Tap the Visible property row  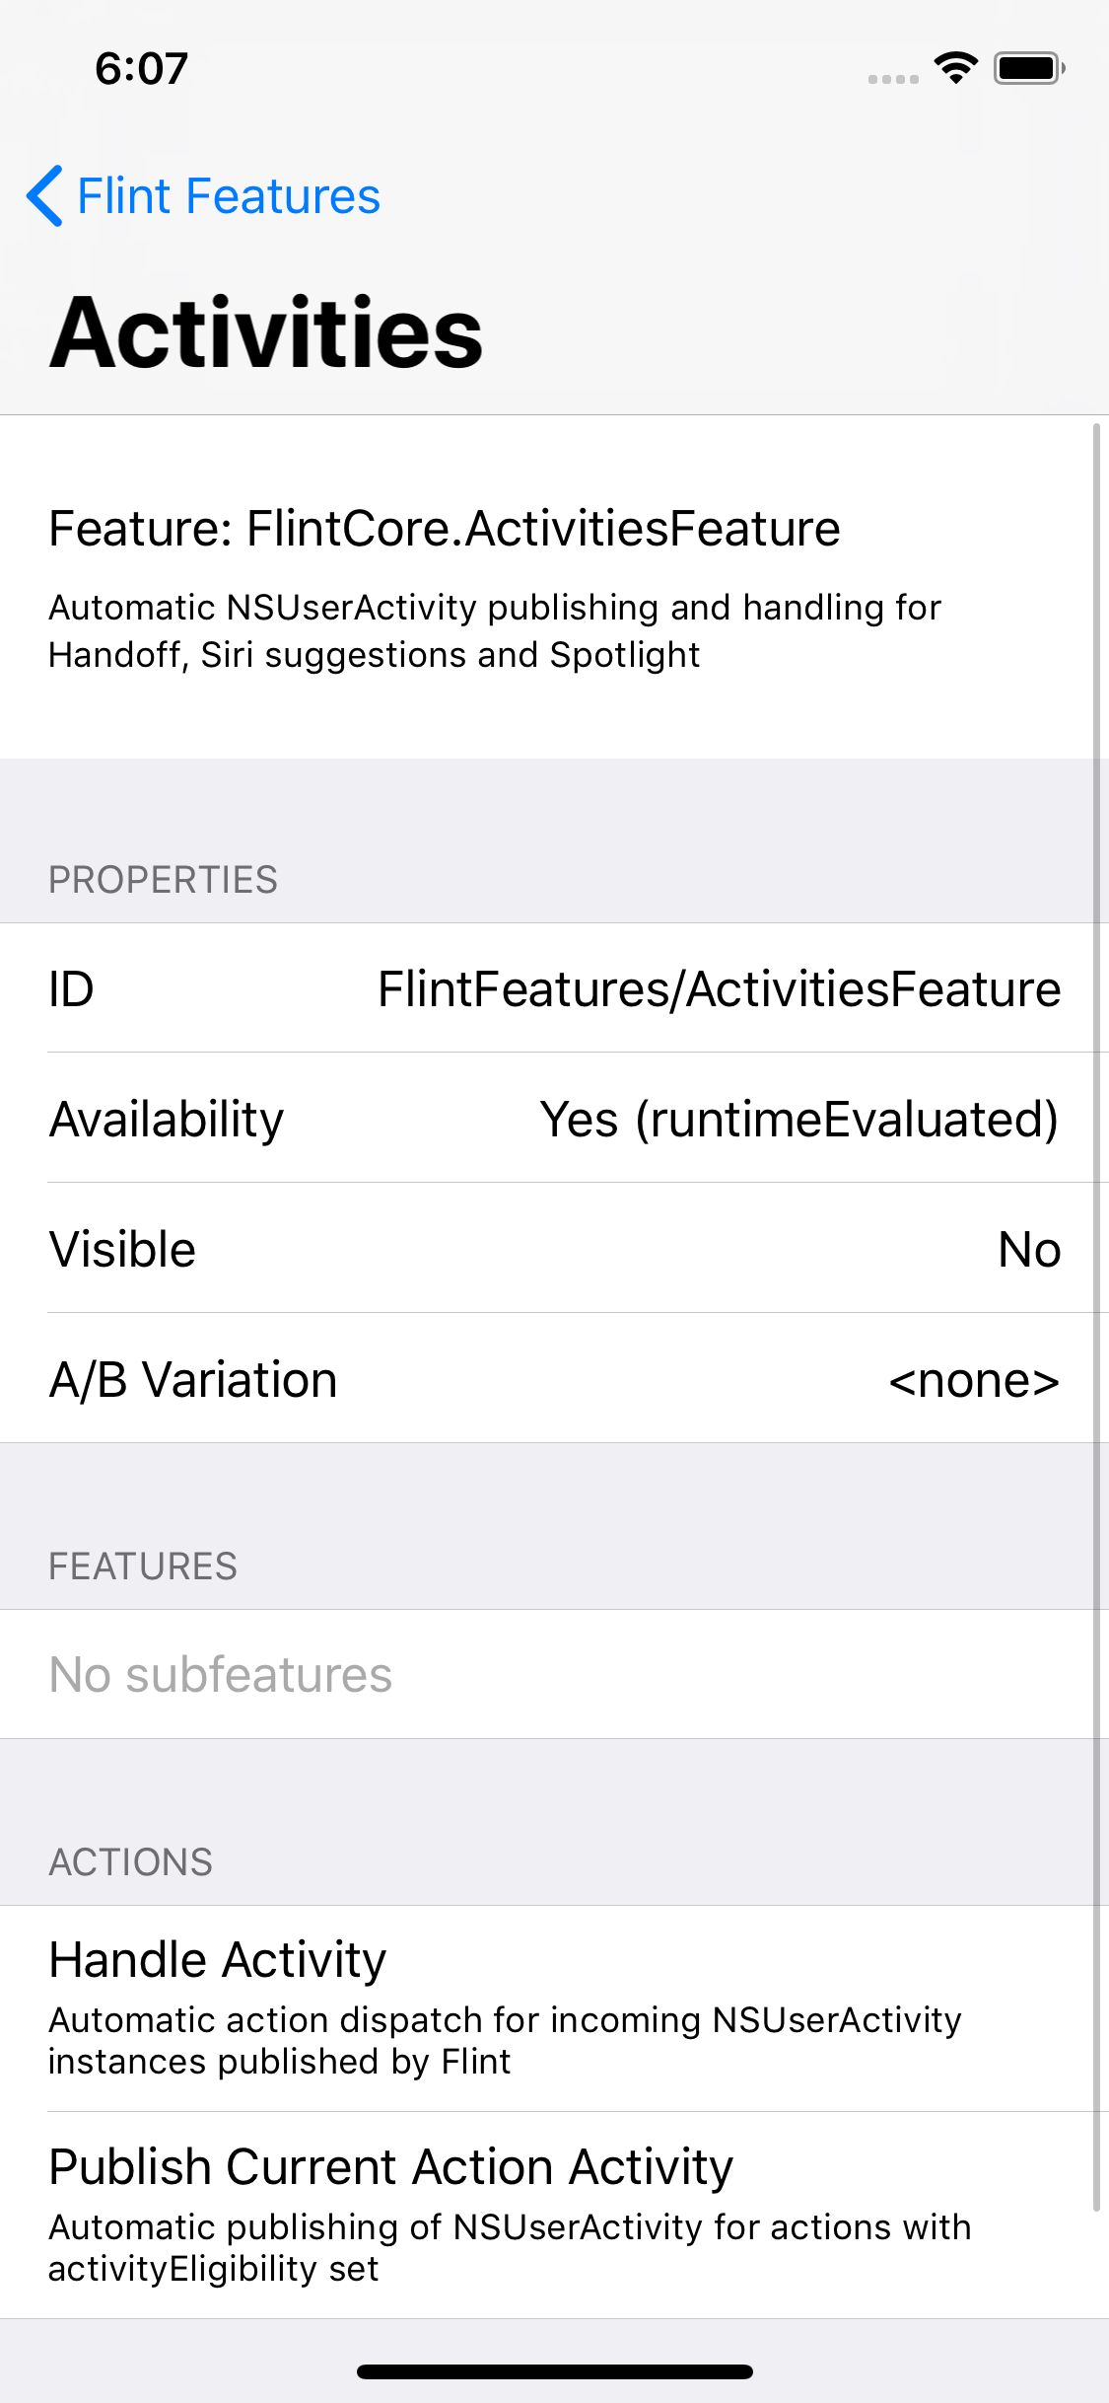[x=554, y=1249]
